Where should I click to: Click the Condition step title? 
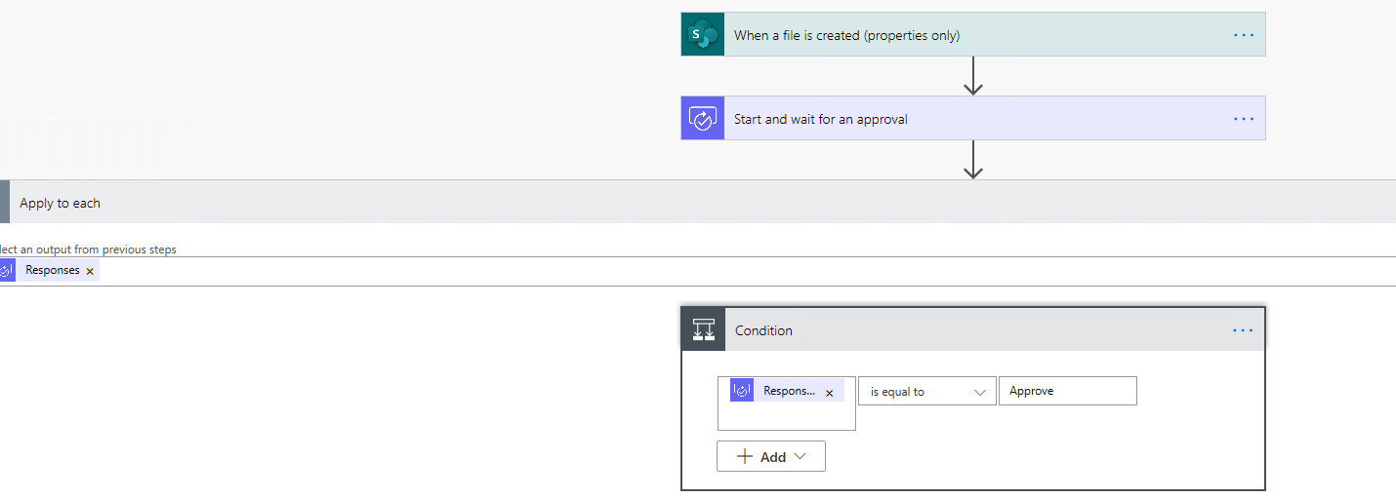[x=763, y=330]
